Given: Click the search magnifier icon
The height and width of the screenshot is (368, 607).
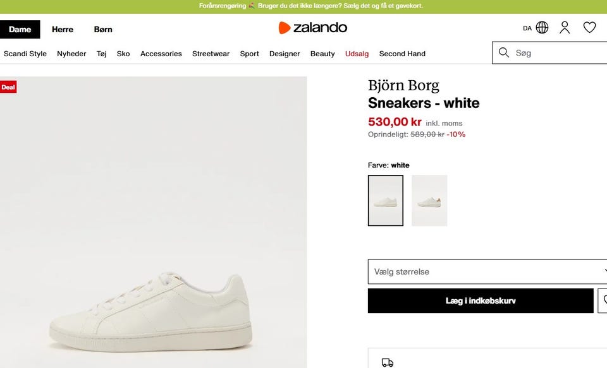Looking at the screenshot, I should coord(504,53).
